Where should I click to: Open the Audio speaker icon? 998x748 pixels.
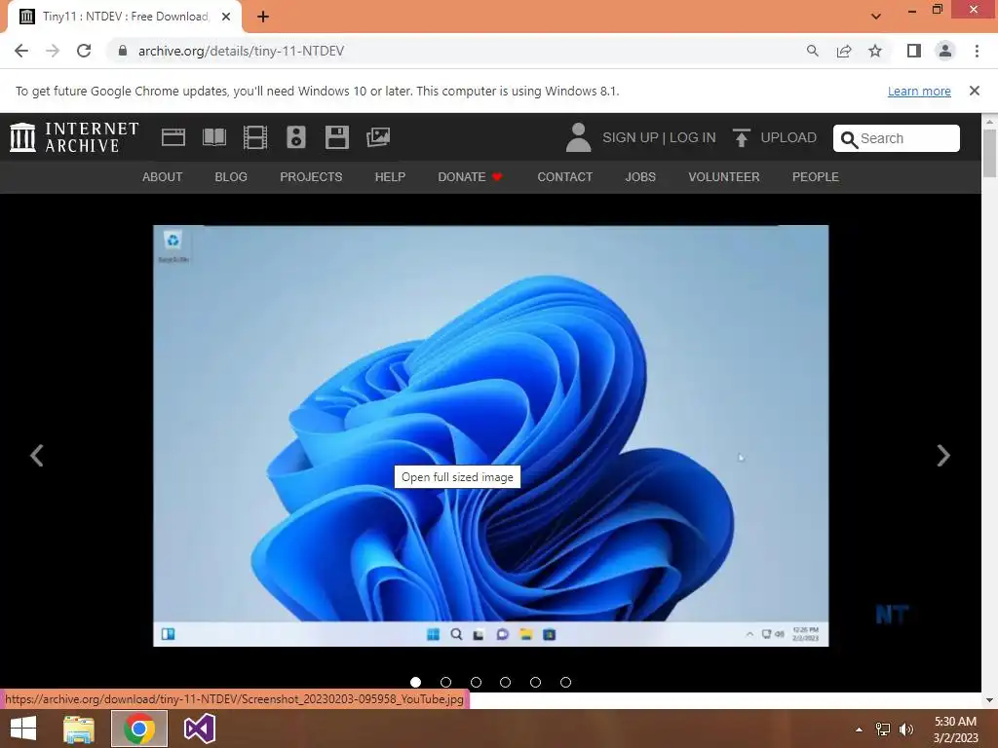pyautogui.click(x=296, y=137)
